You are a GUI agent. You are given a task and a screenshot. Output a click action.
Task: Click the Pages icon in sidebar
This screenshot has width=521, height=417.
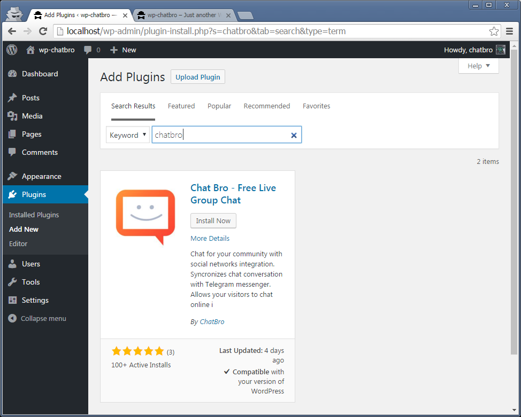point(12,134)
